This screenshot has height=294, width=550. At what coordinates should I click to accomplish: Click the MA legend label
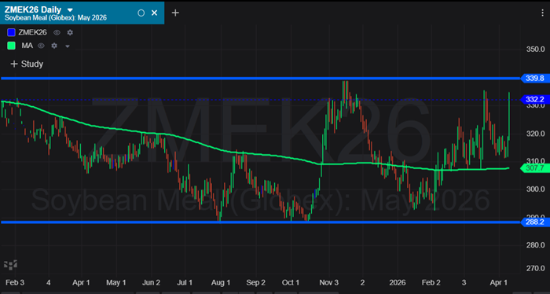click(27, 46)
